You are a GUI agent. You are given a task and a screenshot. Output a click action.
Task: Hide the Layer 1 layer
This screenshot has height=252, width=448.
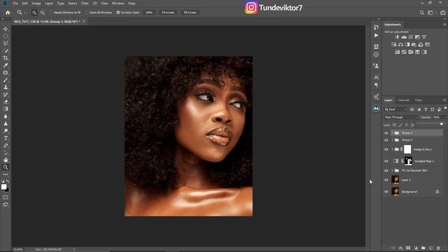coord(386,180)
